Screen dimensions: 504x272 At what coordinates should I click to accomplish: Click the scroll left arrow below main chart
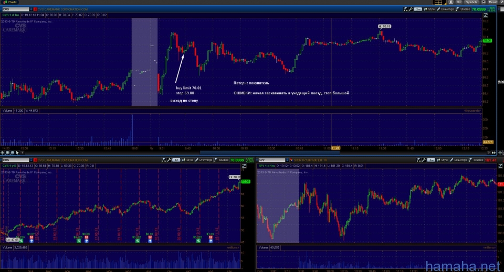coord(23,153)
